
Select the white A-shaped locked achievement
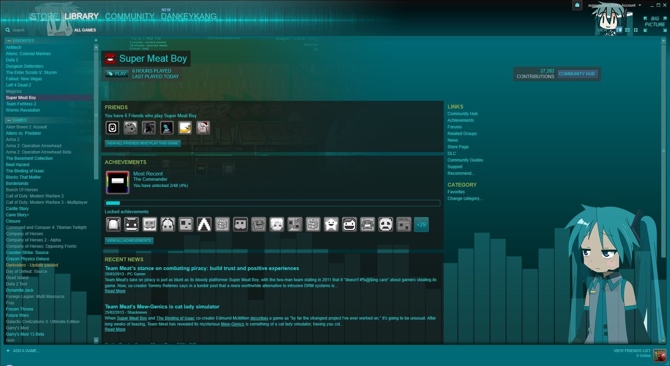pyautogui.click(x=204, y=224)
